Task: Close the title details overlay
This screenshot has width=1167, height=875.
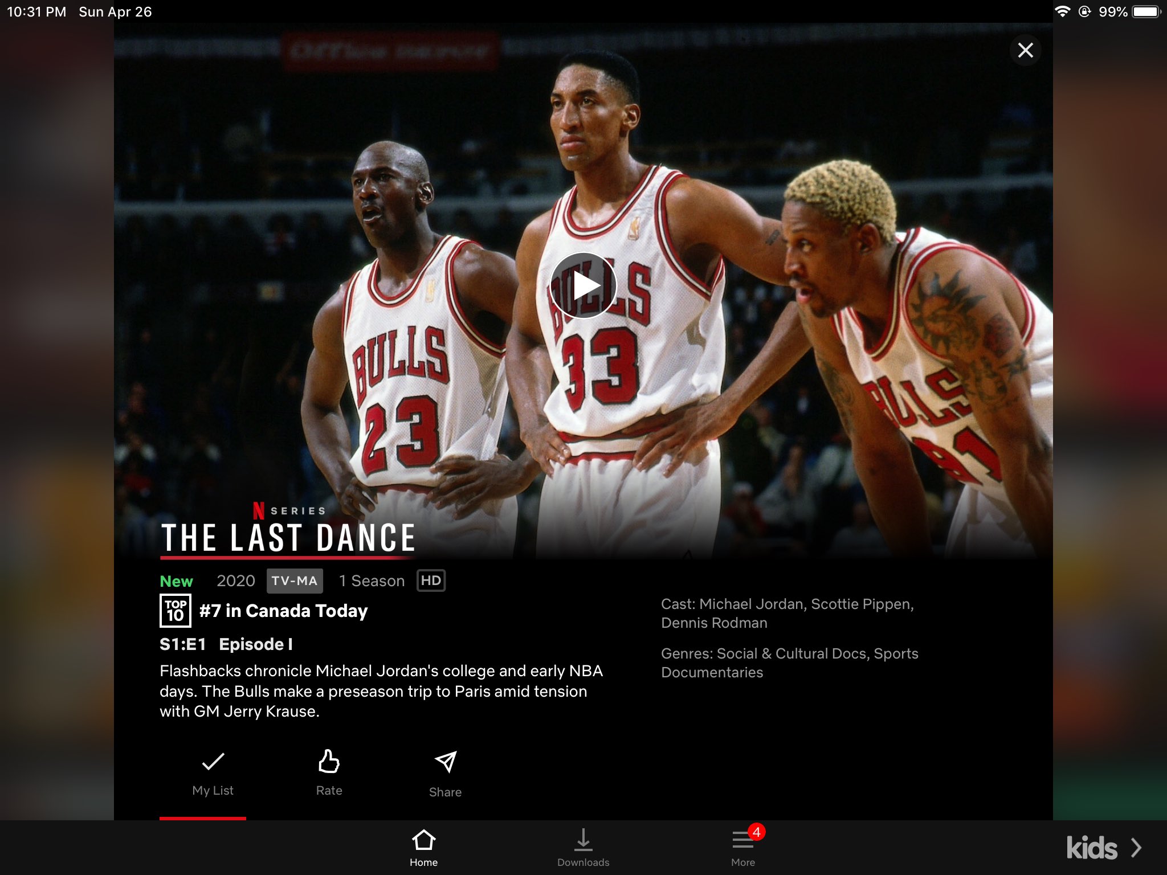Action: [1025, 50]
